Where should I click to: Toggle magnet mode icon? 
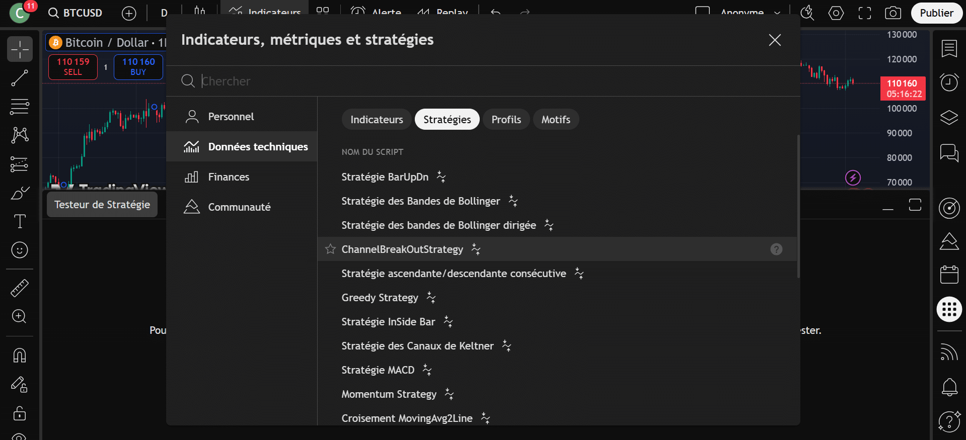(20, 356)
